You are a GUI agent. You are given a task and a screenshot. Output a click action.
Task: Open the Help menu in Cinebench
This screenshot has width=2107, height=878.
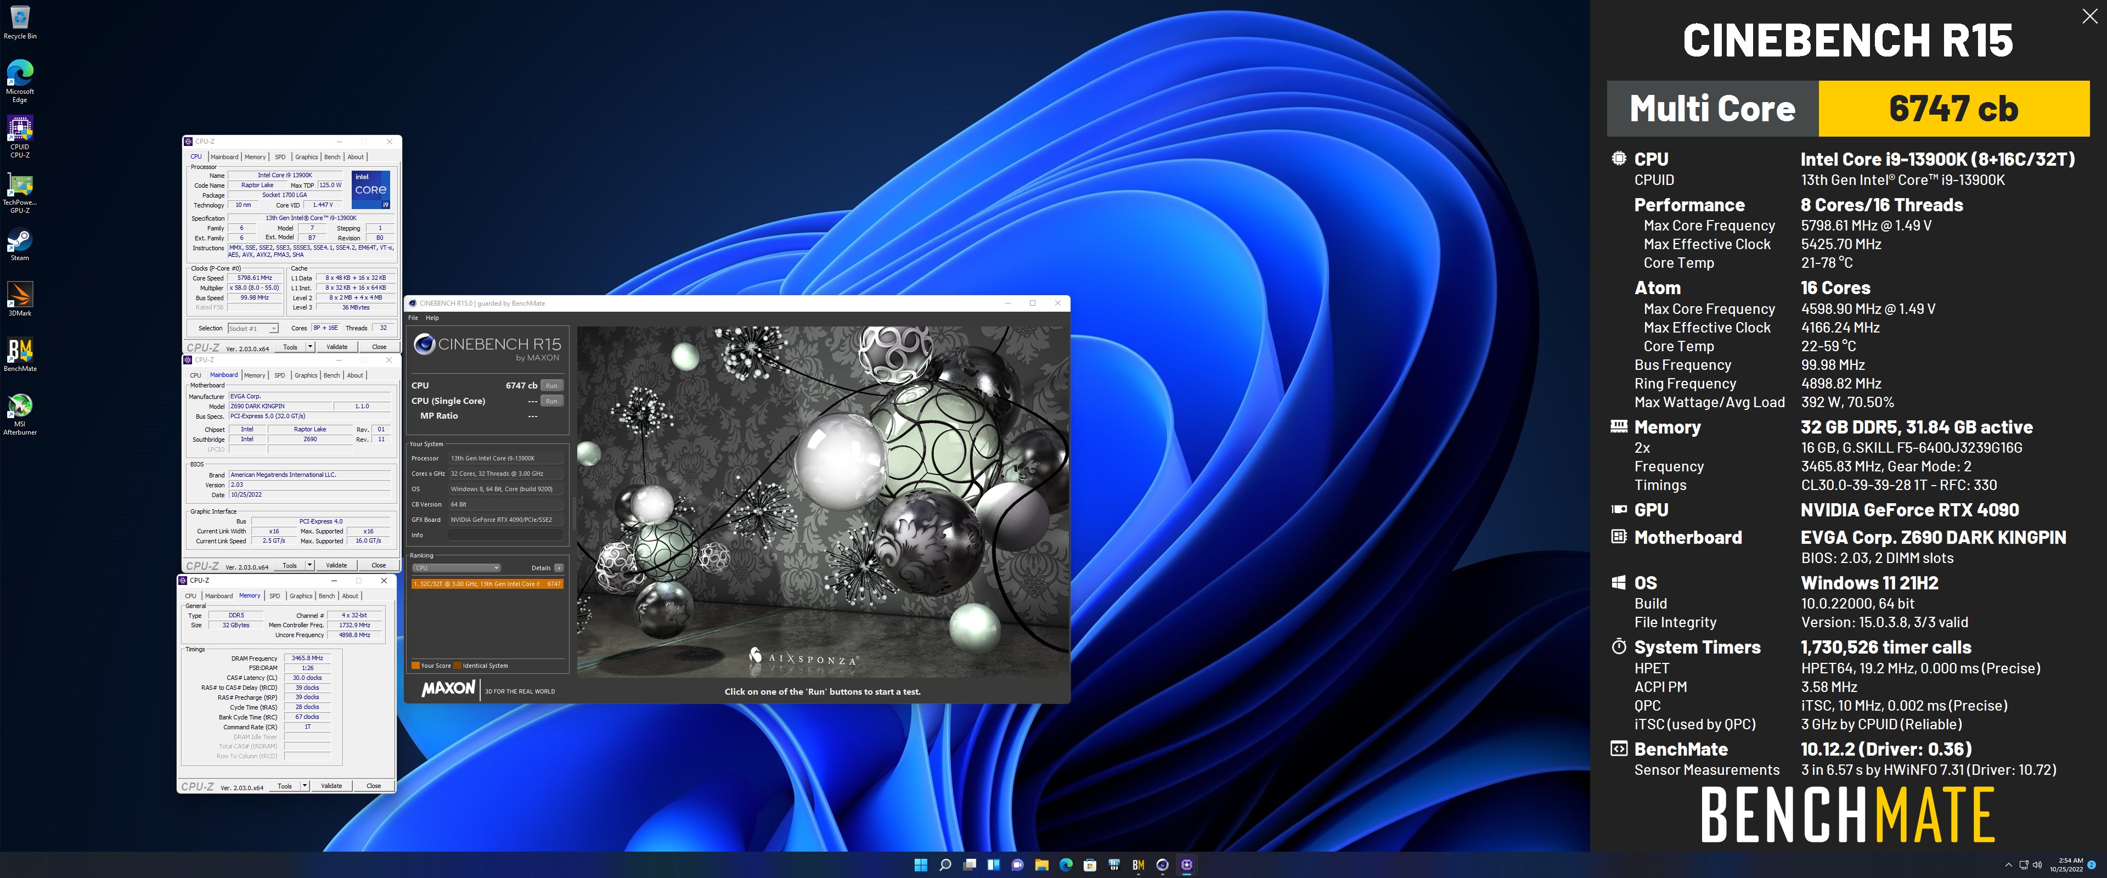tap(432, 318)
